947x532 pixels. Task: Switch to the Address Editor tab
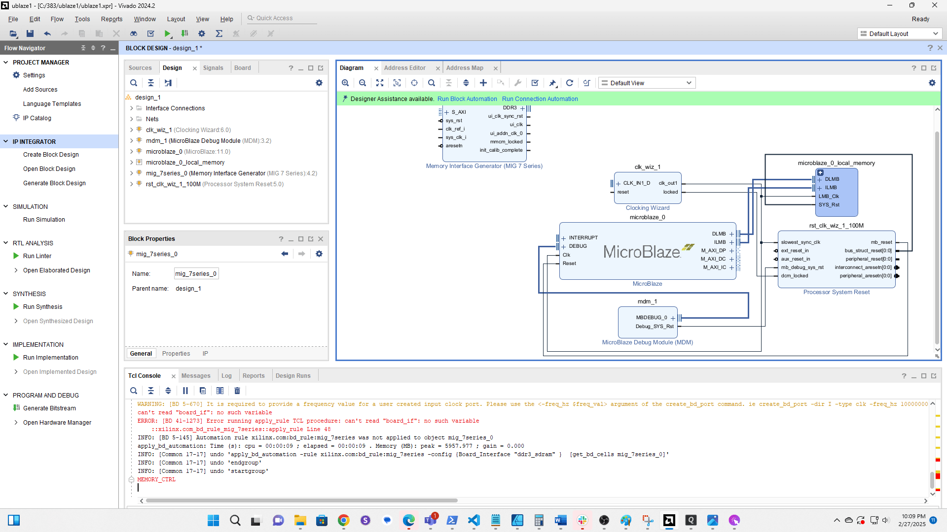tap(404, 68)
